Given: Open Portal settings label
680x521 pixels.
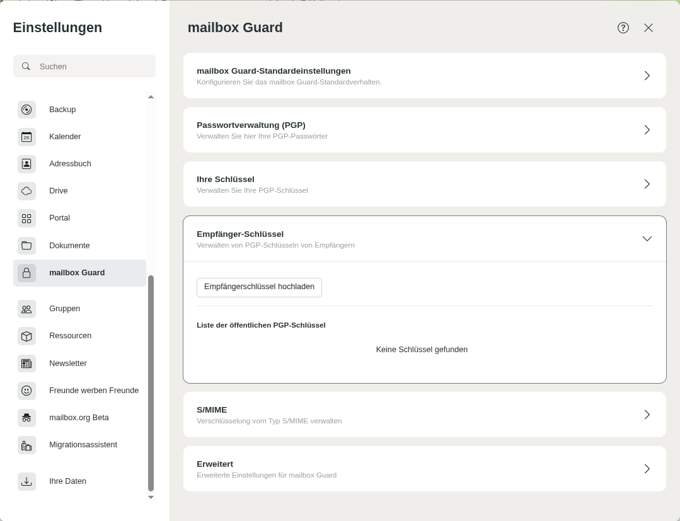Looking at the screenshot, I should point(59,218).
